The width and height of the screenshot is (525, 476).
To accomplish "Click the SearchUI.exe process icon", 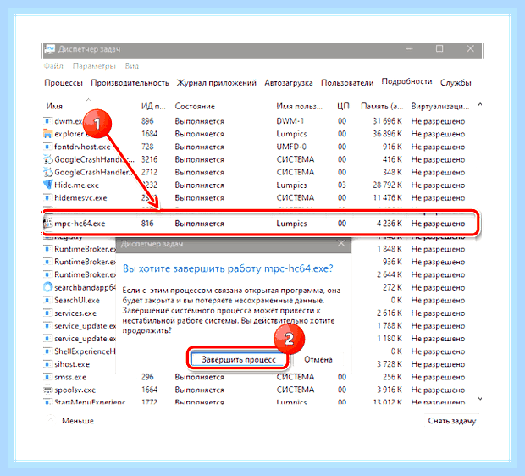I will [48, 300].
